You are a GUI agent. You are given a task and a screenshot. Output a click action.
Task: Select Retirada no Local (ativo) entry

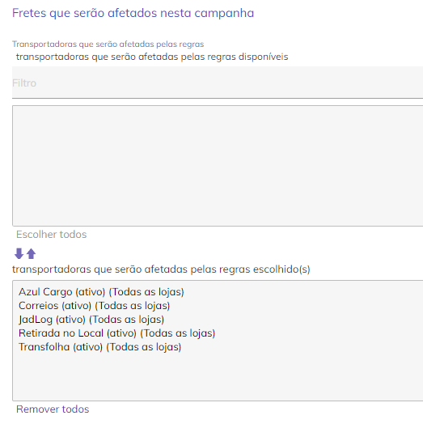point(116,333)
